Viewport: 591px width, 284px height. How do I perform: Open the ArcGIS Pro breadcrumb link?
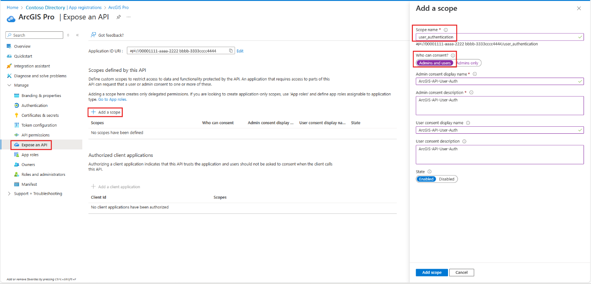tap(117, 7)
